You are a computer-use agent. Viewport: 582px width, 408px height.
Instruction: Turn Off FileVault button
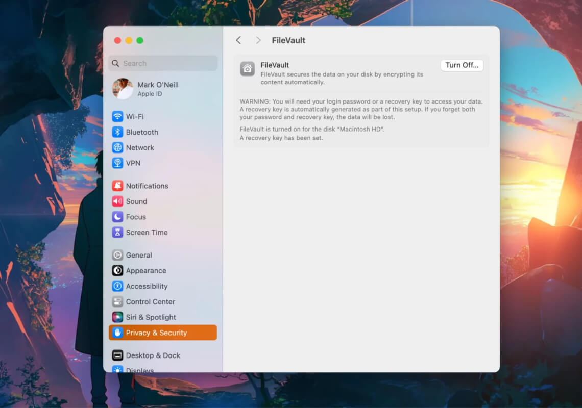(462, 65)
